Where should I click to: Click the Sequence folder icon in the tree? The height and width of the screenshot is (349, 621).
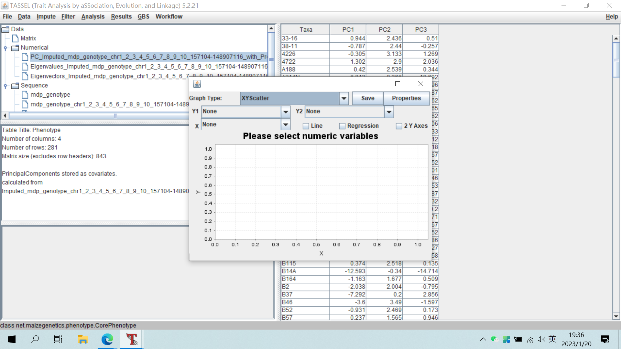pos(14,86)
